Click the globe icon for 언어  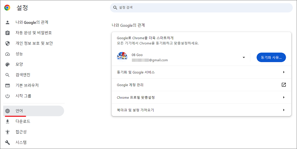[x=7, y=111]
